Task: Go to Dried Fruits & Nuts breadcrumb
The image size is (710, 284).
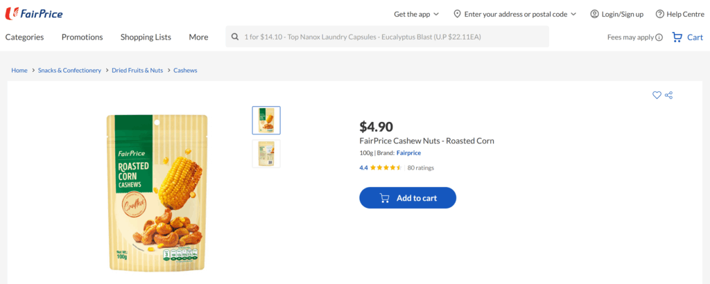Action: (137, 71)
